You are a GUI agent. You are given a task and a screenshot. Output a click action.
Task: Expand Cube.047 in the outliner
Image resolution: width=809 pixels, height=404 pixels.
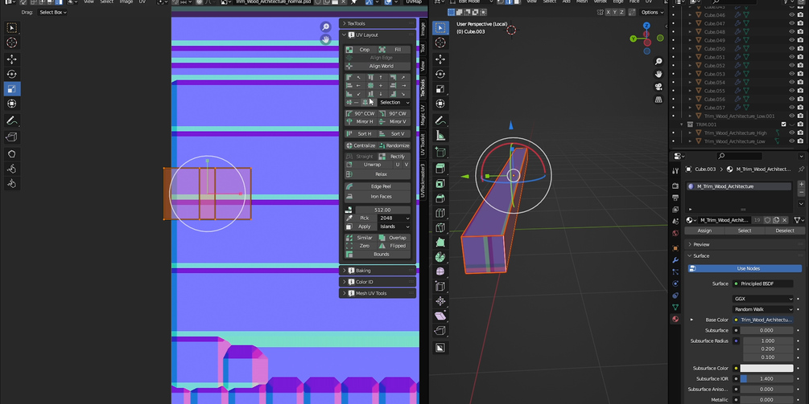[x=691, y=23]
